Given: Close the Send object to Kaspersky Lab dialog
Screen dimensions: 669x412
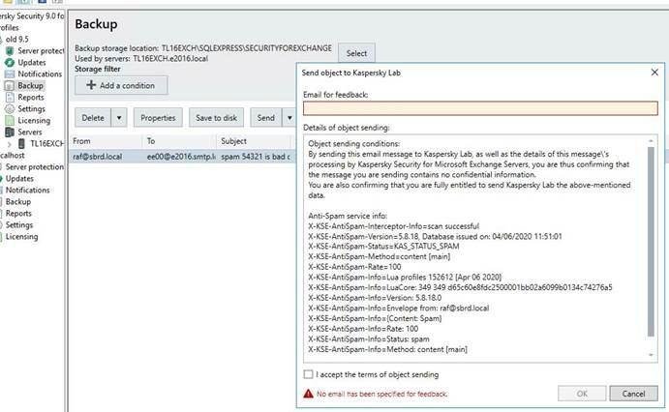Looking at the screenshot, I should (654, 73).
